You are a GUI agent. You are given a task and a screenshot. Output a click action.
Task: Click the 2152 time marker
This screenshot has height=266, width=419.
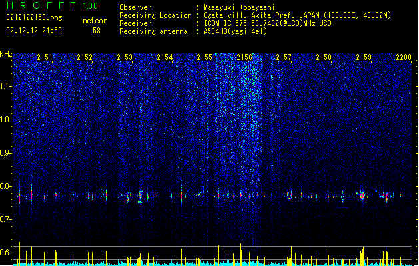click(x=85, y=57)
